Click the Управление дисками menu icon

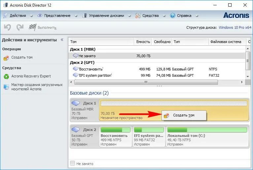[85, 16]
